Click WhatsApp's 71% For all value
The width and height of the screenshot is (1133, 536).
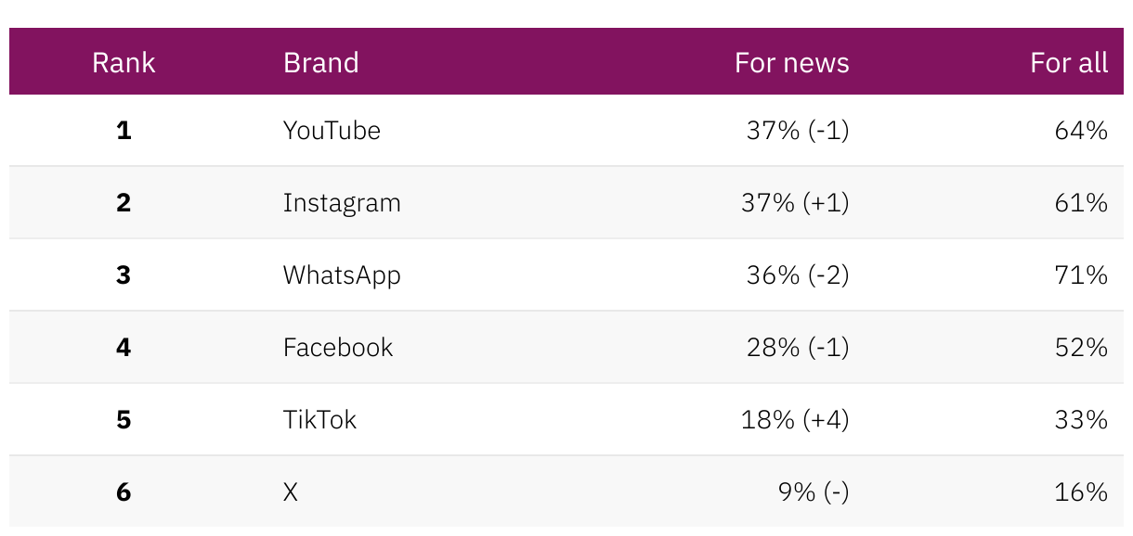pyautogui.click(x=1081, y=275)
